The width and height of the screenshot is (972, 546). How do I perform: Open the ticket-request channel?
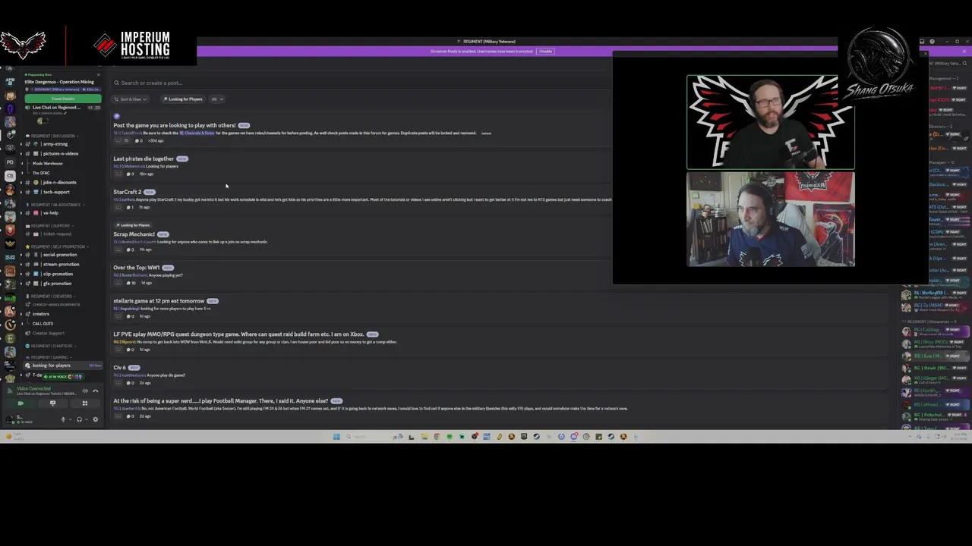pyautogui.click(x=57, y=234)
